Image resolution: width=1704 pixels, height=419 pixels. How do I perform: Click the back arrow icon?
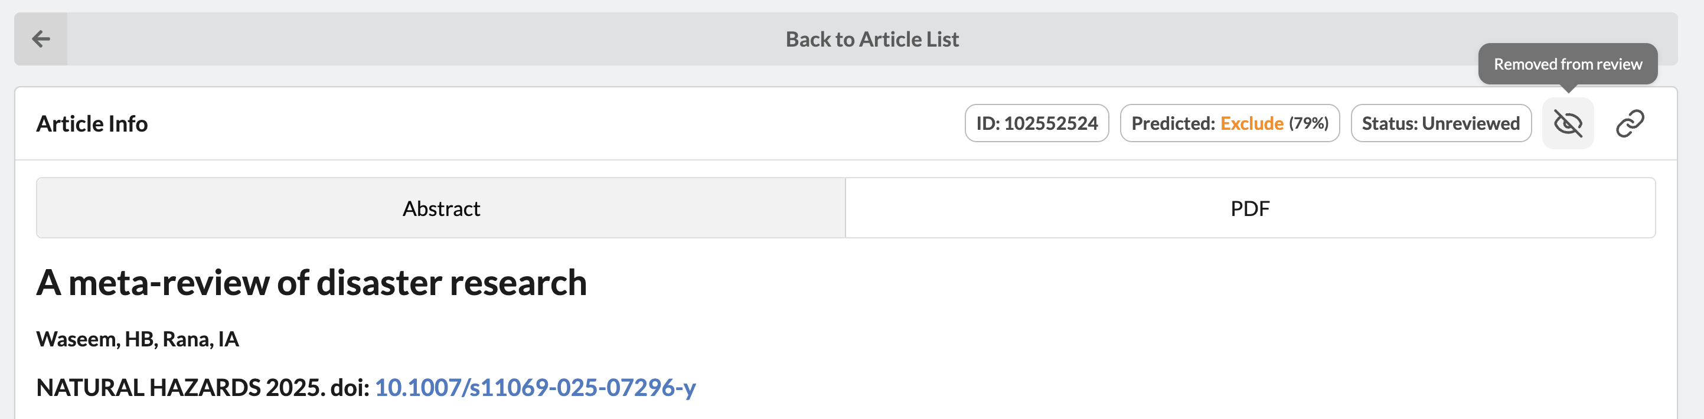pos(41,39)
